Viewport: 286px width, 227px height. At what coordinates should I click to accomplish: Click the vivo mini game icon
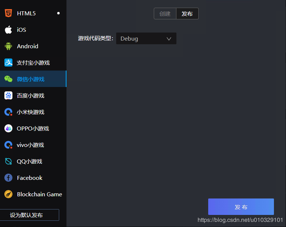click(8, 145)
